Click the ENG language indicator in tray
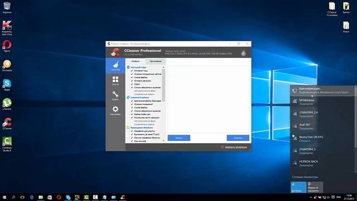 (339, 197)
